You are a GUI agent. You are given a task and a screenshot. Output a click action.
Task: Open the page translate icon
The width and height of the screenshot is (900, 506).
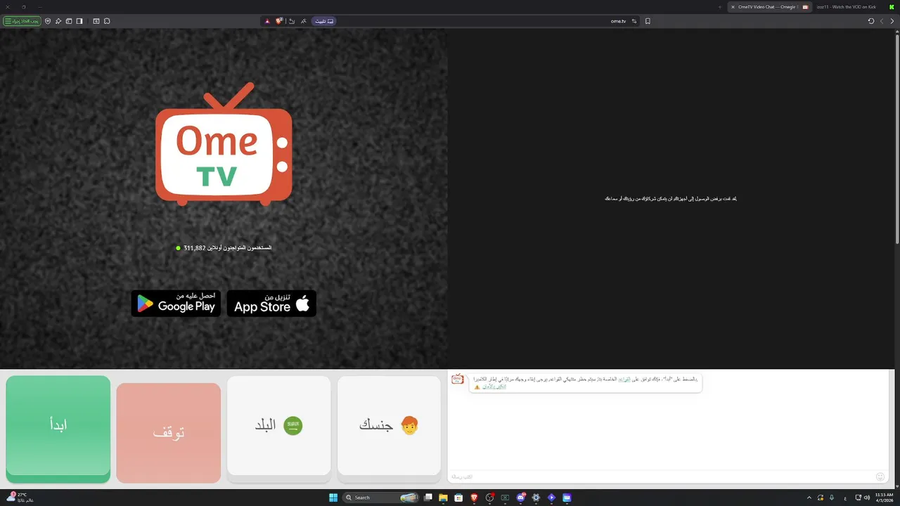tap(304, 21)
